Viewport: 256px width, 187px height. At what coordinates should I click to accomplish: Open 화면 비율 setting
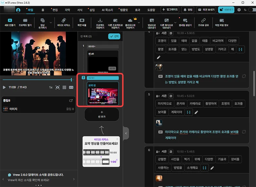82,22
